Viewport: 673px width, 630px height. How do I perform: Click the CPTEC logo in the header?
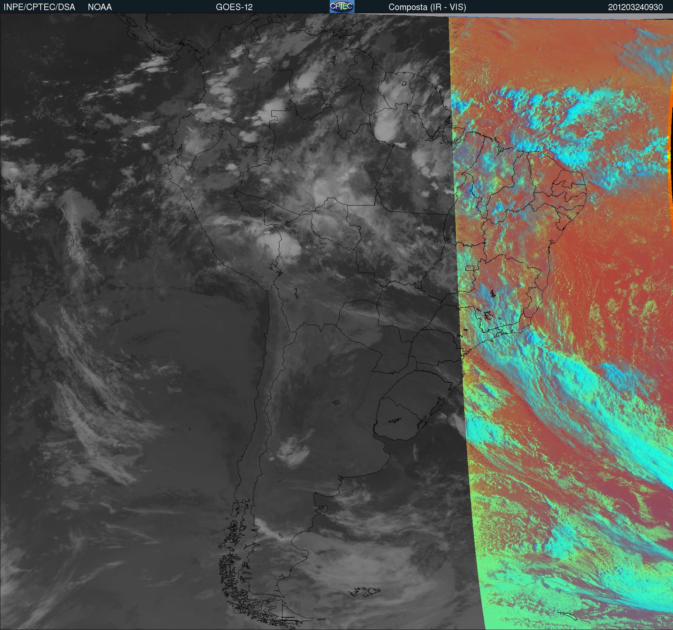pyautogui.click(x=342, y=6)
